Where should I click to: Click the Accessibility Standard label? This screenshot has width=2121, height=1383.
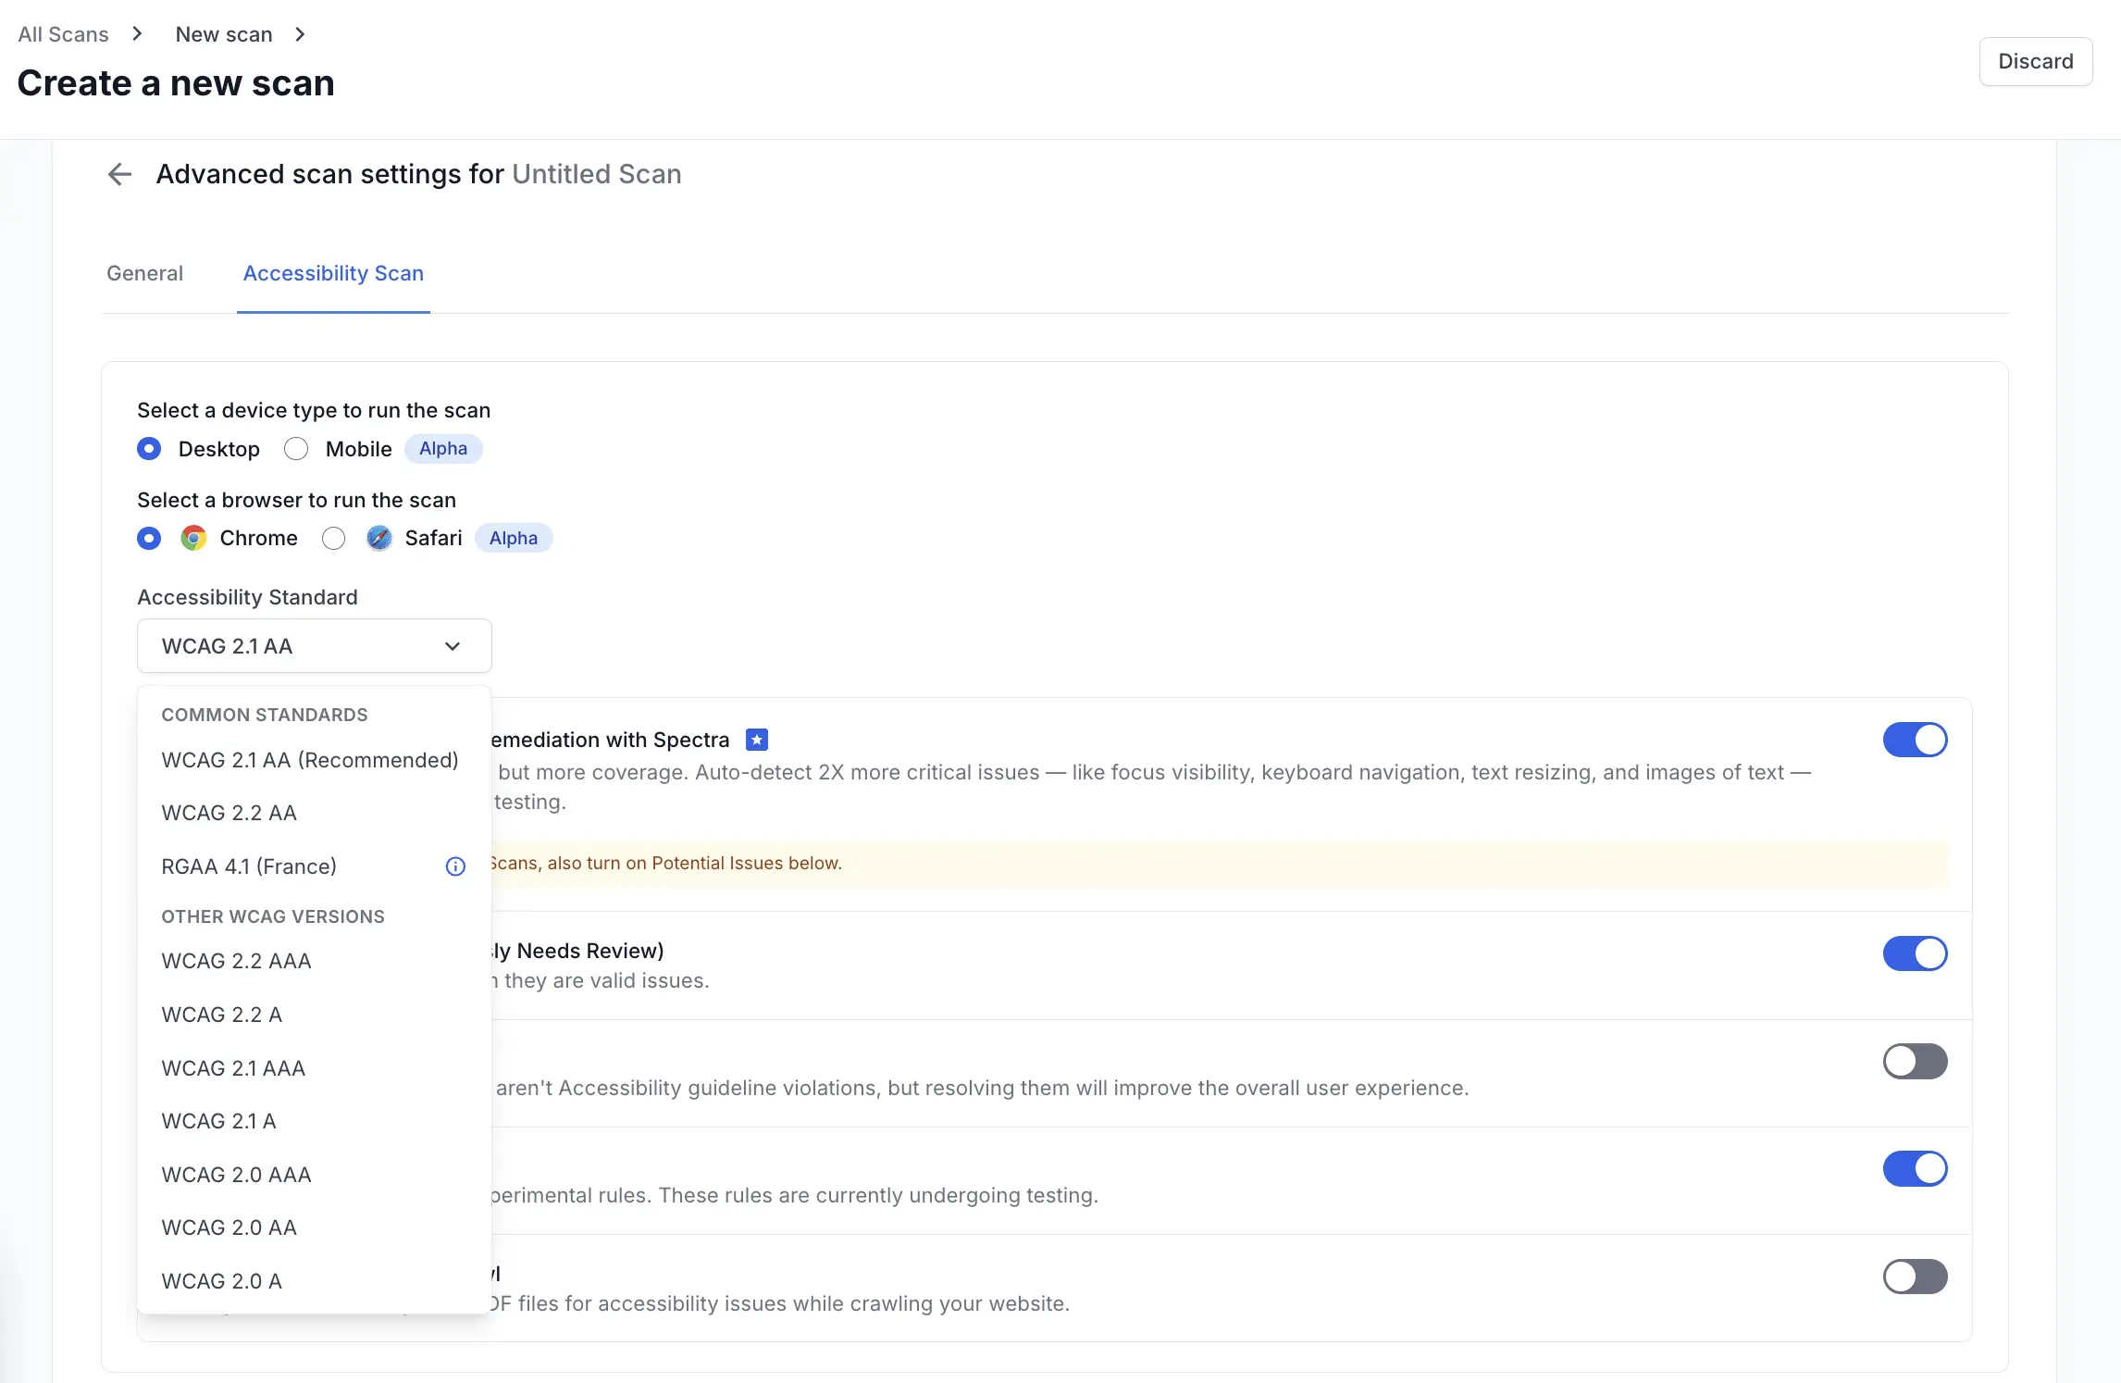click(x=247, y=597)
